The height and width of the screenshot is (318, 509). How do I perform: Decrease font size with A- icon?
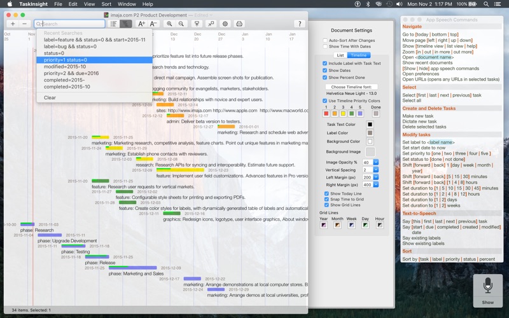pyautogui.click(x=153, y=24)
